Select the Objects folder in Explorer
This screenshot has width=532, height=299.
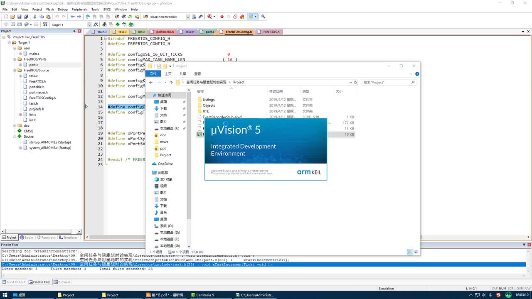pyautogui.click(x=206, y=105)
